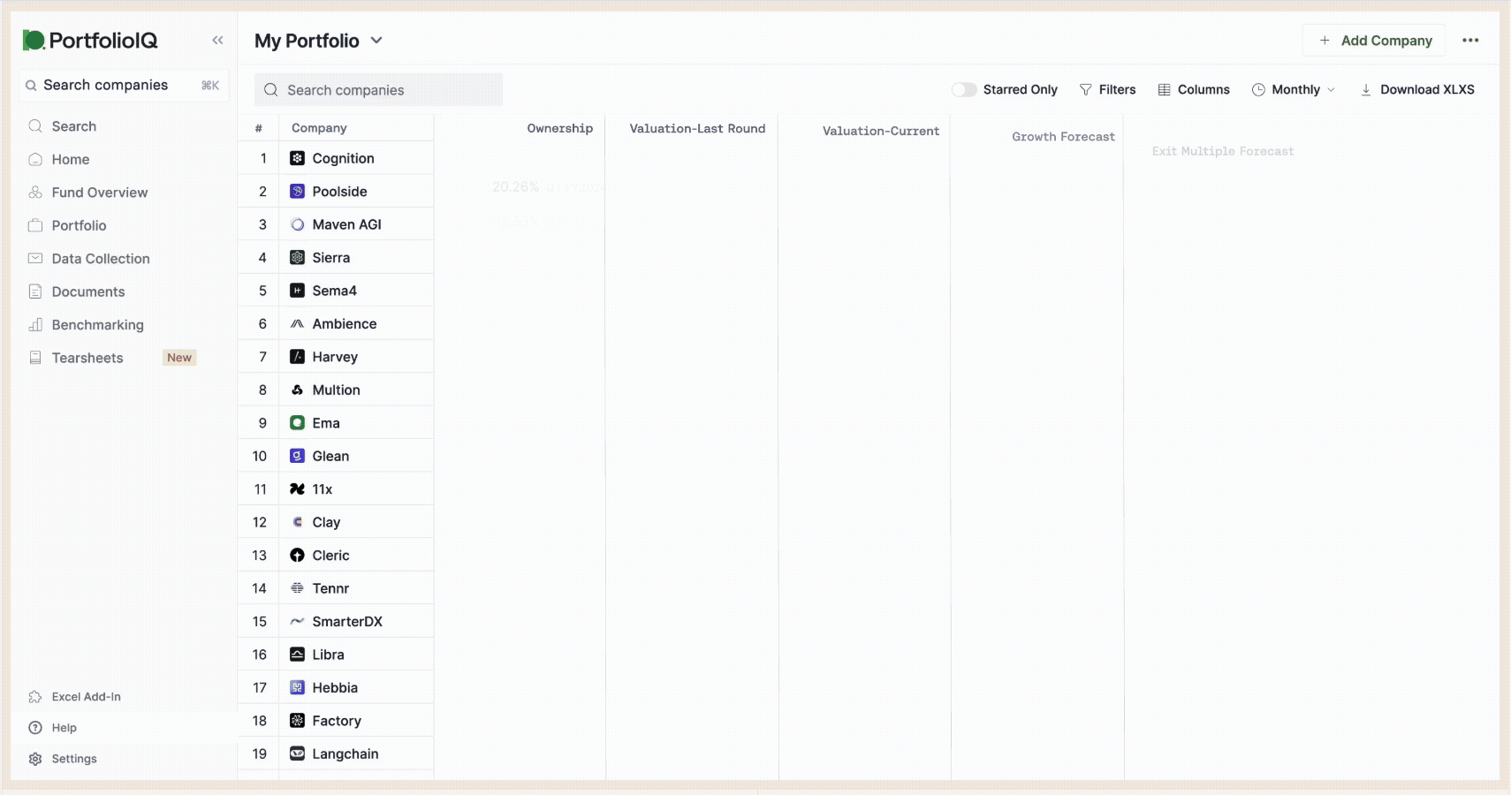Open the Filters panel

(1107, 89)
